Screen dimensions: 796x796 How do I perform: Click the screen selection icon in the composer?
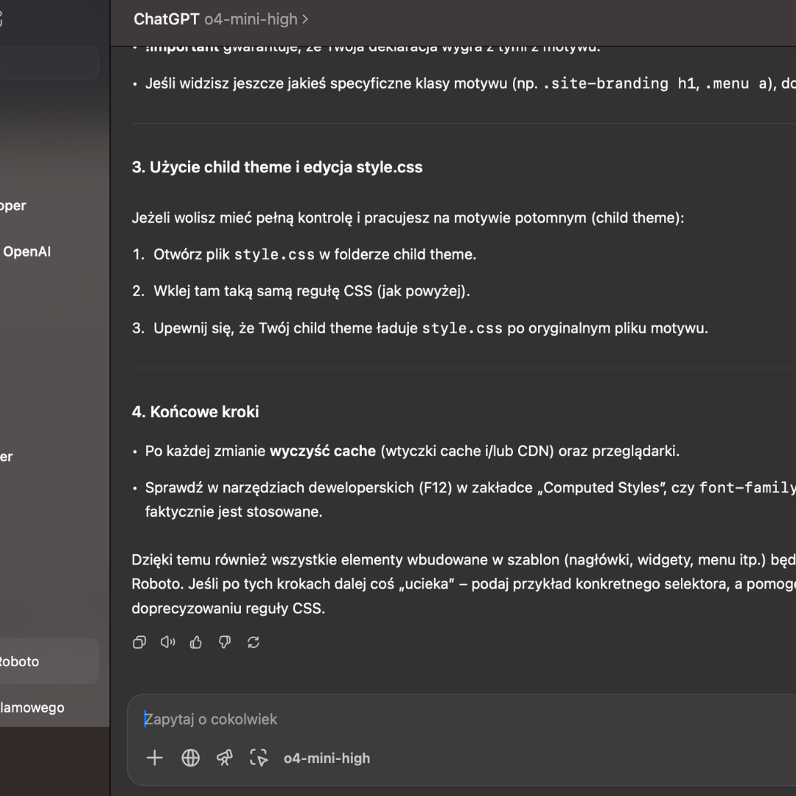coord(259,758)
